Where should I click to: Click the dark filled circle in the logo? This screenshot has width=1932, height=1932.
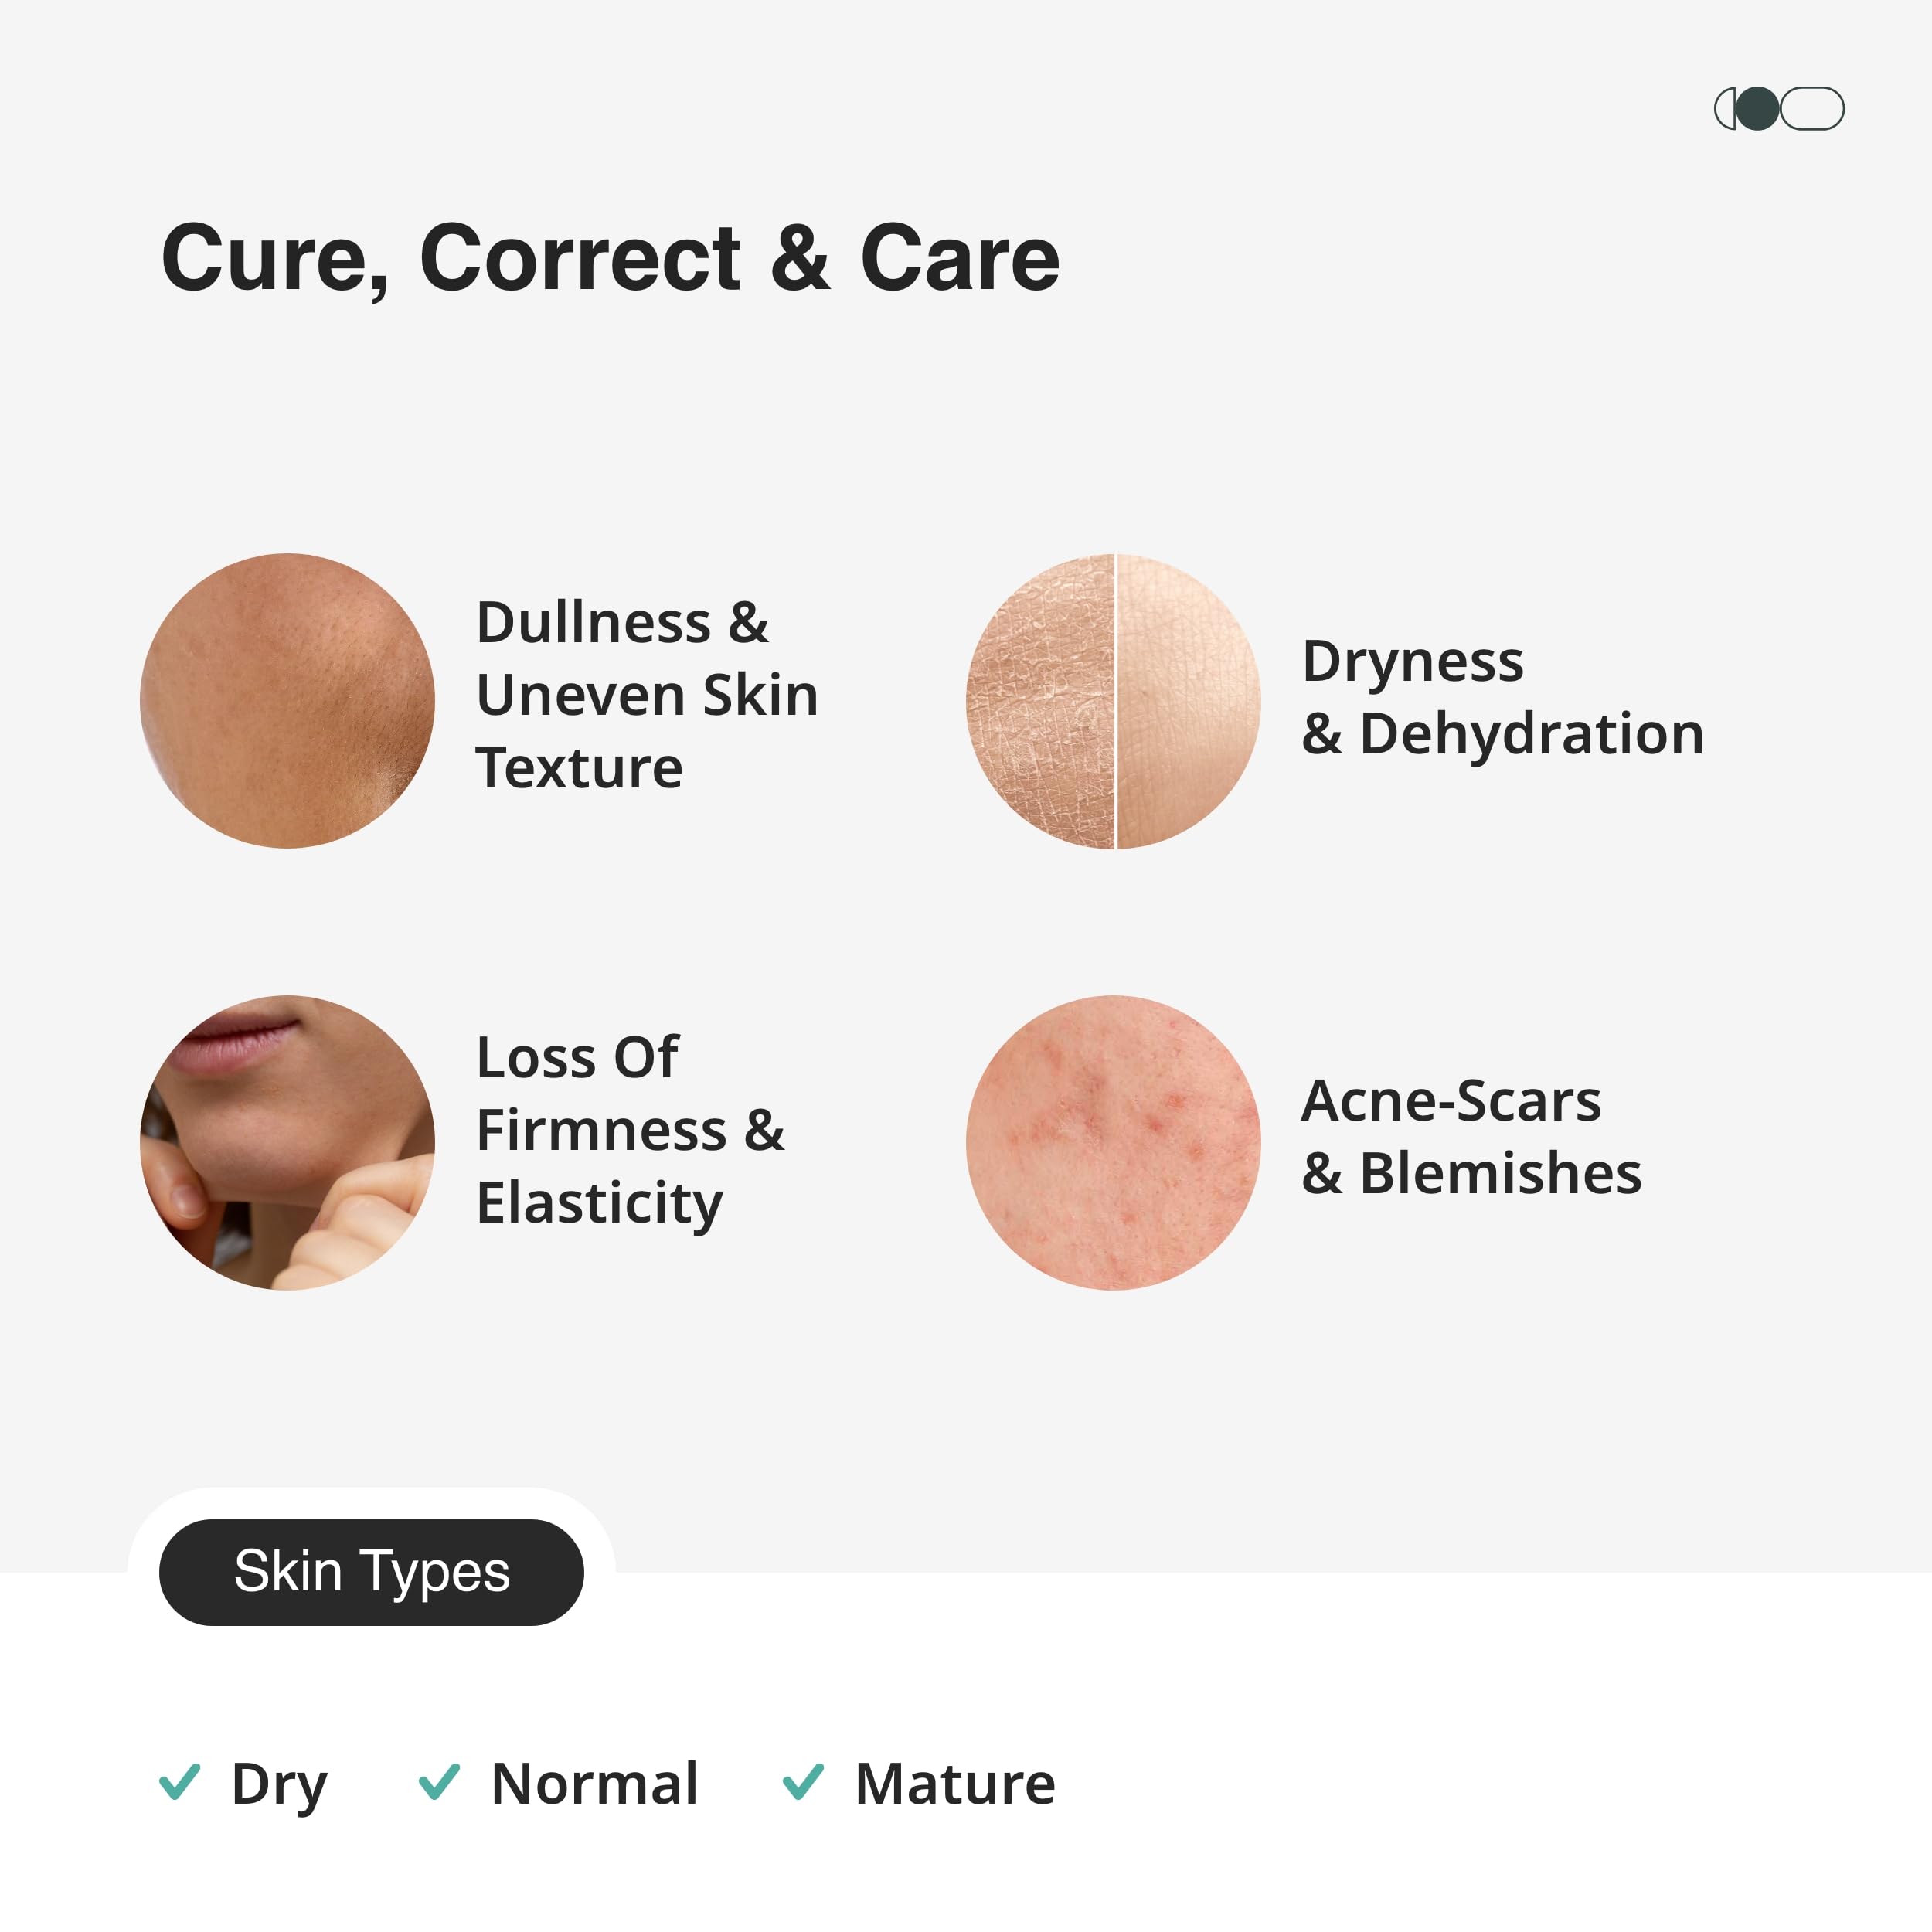1757,108
